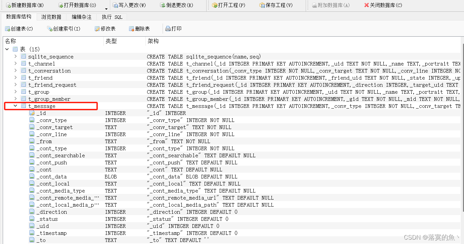This screenshot has height=244, width=464.
Task: Click the field icon beside _cont_data
Action: [32, 176]
